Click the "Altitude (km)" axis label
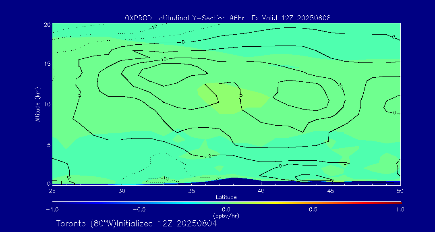435x232 pixels. click(x=38, y=104)
